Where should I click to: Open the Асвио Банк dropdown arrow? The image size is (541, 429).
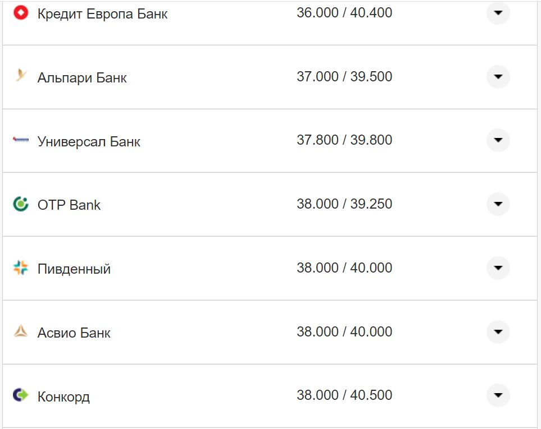tap(498, 332)
